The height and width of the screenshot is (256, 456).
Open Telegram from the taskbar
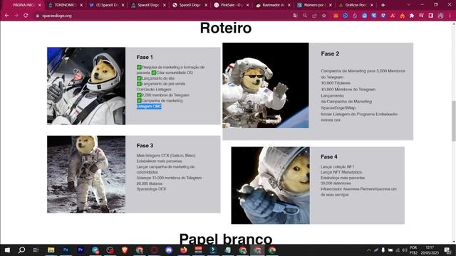[x=95, y=250]
